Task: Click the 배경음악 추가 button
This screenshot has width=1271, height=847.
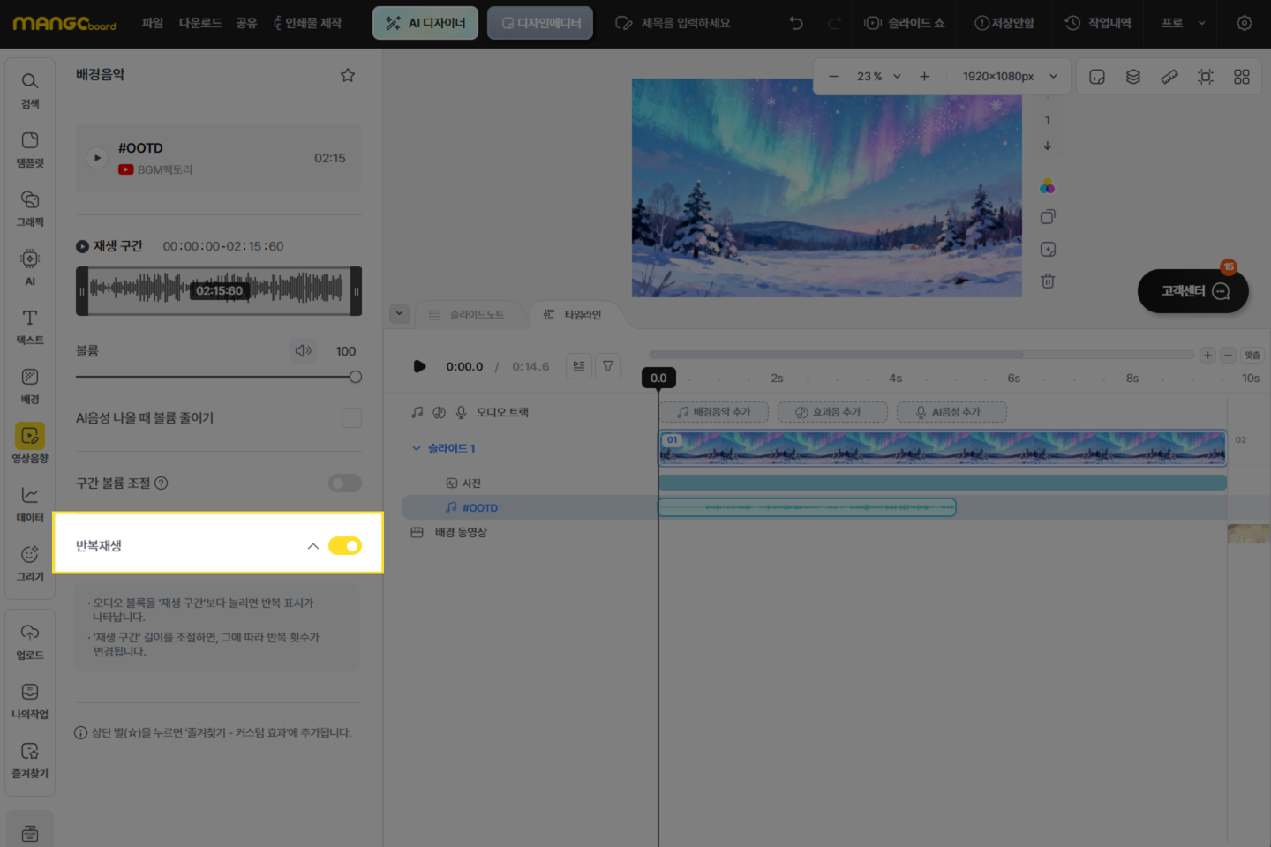Action: [x=713, y=412]
